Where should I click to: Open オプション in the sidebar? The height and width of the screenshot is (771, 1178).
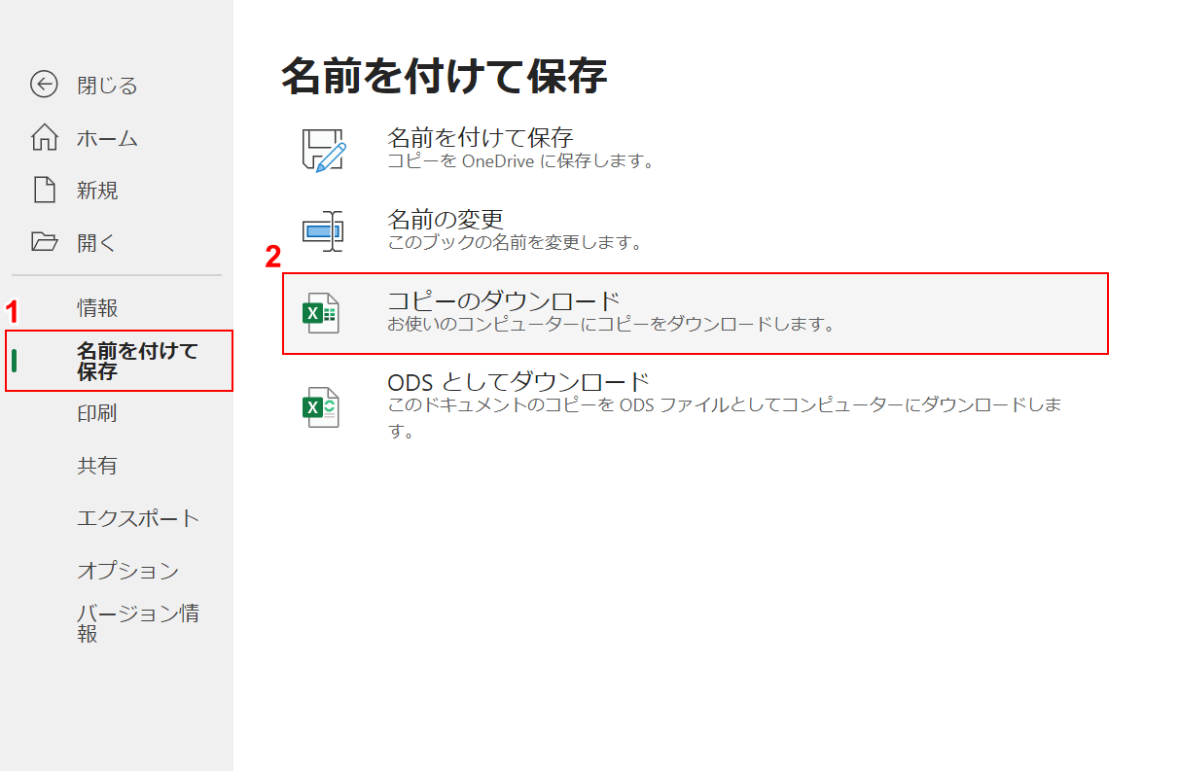(x=127, y=571)
